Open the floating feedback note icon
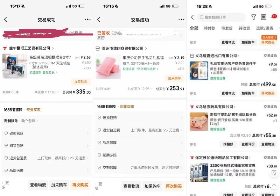The image size is (280, 196). coord(274,173)
